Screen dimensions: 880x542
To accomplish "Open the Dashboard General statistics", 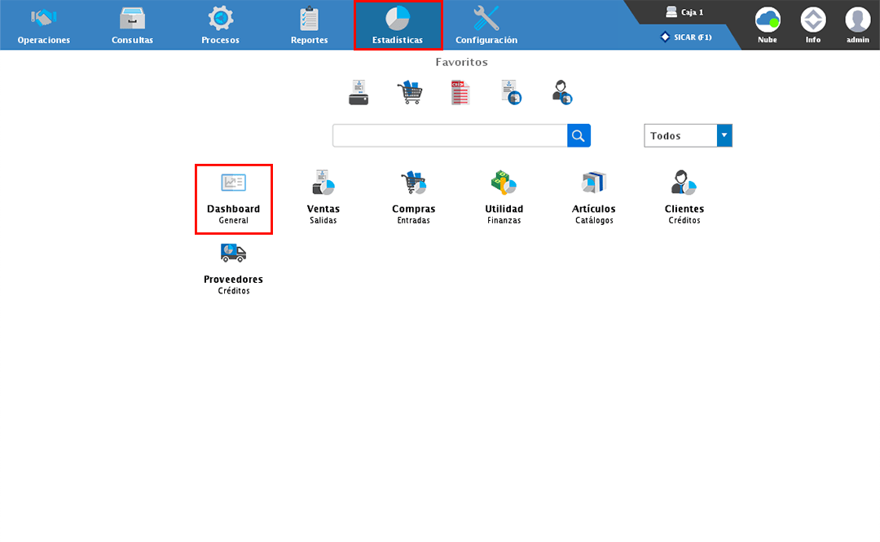I will tap(233, 198).
